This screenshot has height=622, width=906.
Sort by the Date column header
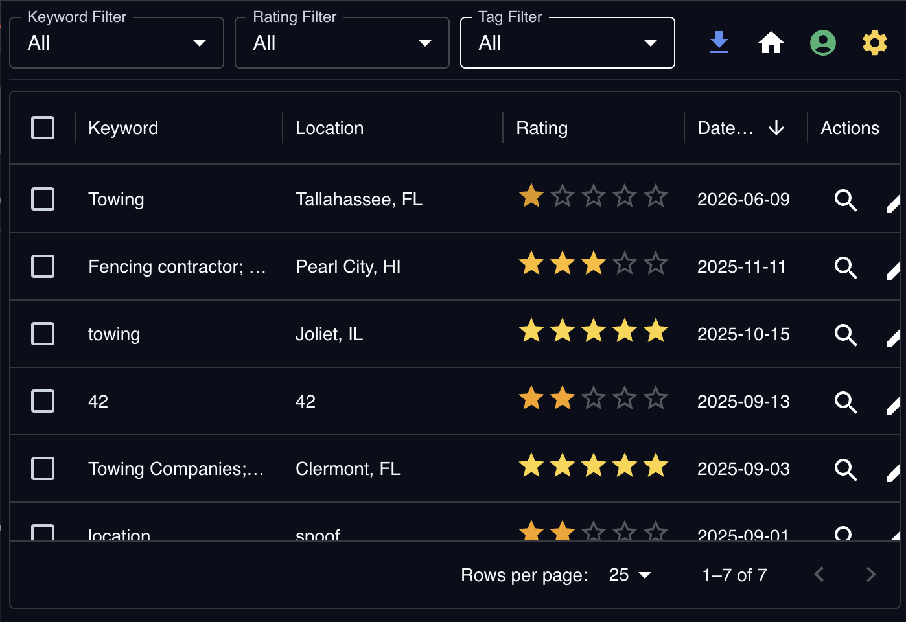[x=725, y=128]
